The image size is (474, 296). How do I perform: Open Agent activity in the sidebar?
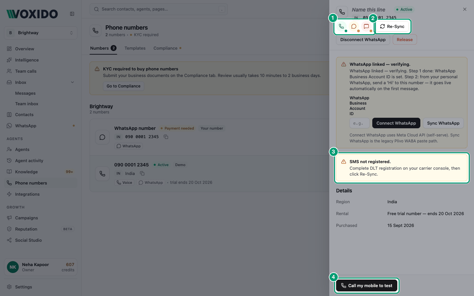point(41,160)
